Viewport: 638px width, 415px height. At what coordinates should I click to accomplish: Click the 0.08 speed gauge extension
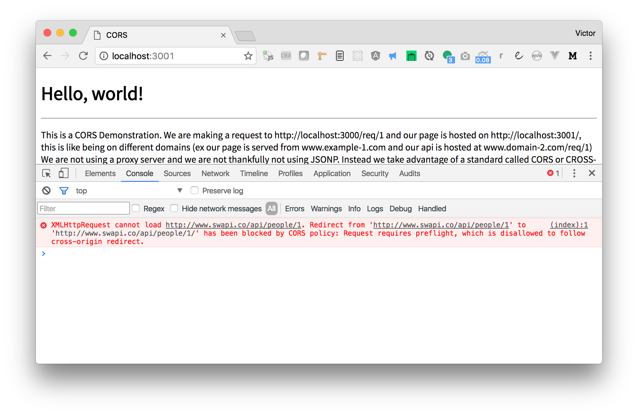click(483, 57)
